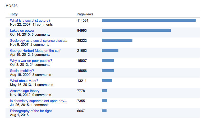Screen dimensions: 212x120
Task: Open the 'Lukes on power' entry
Action: [x=22, y=30]
